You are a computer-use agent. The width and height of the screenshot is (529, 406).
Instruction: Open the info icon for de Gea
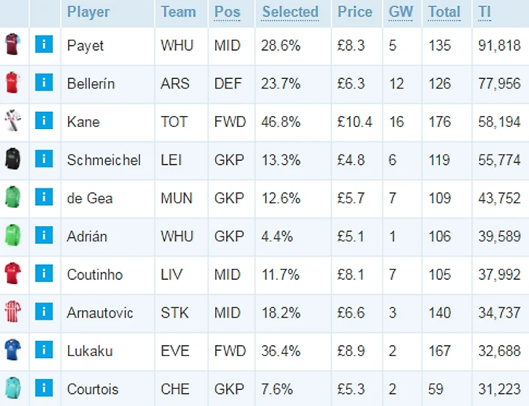click(x=44, y=196)
